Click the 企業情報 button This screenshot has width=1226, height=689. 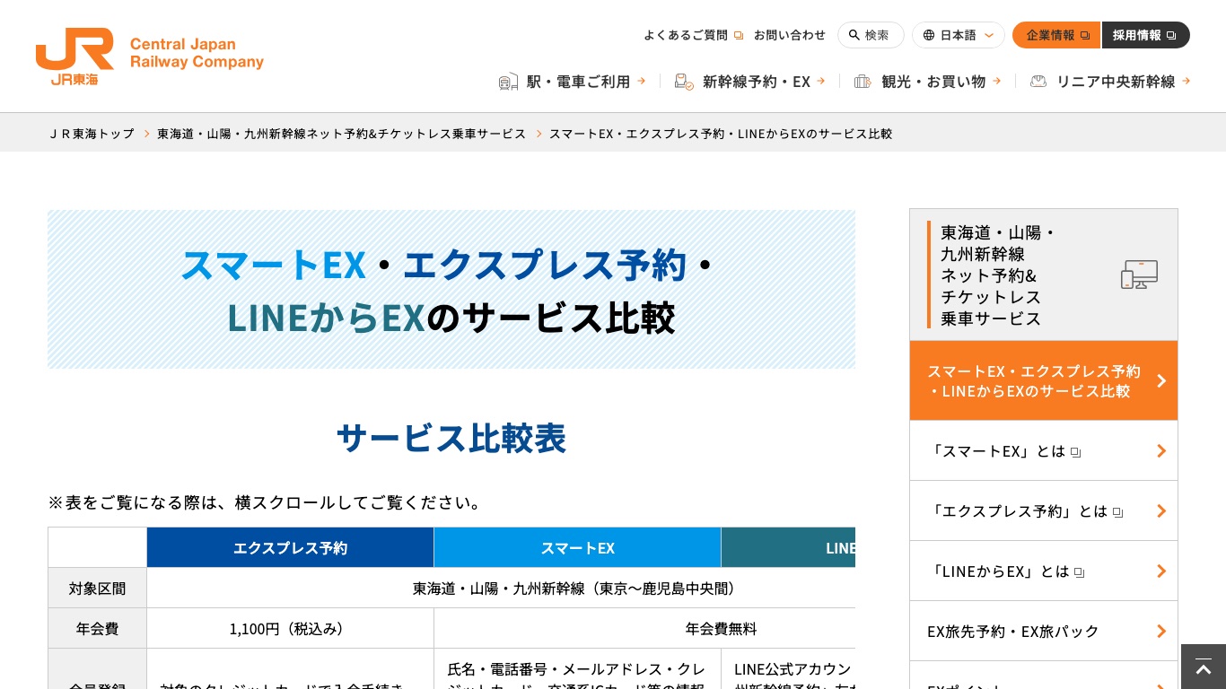click(1056, 35)
